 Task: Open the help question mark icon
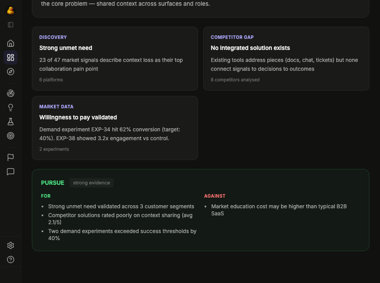click(x=11, y=260)
